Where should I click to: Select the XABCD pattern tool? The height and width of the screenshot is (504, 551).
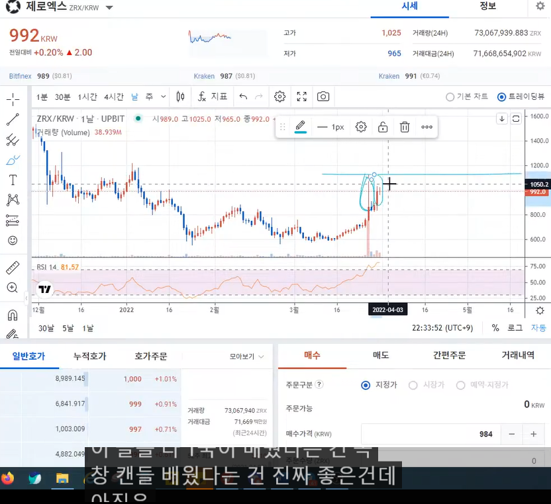click(x=13, y=200)
